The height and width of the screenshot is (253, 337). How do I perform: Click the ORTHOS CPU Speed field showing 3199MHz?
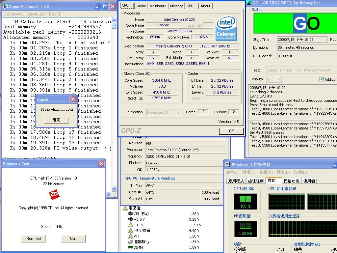click(x=307, y=56)
